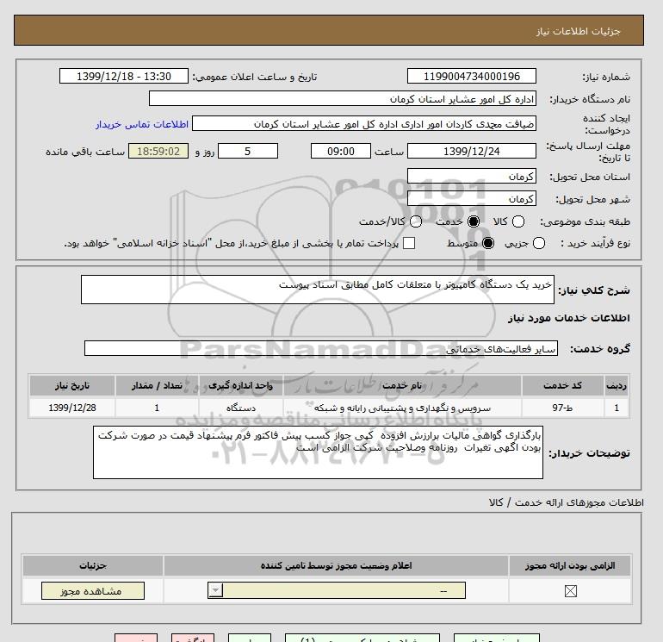Open the اطلاعات تماس خریدار link
The image size is (663, 642).
pyautogui.click(x=142, y=124)
